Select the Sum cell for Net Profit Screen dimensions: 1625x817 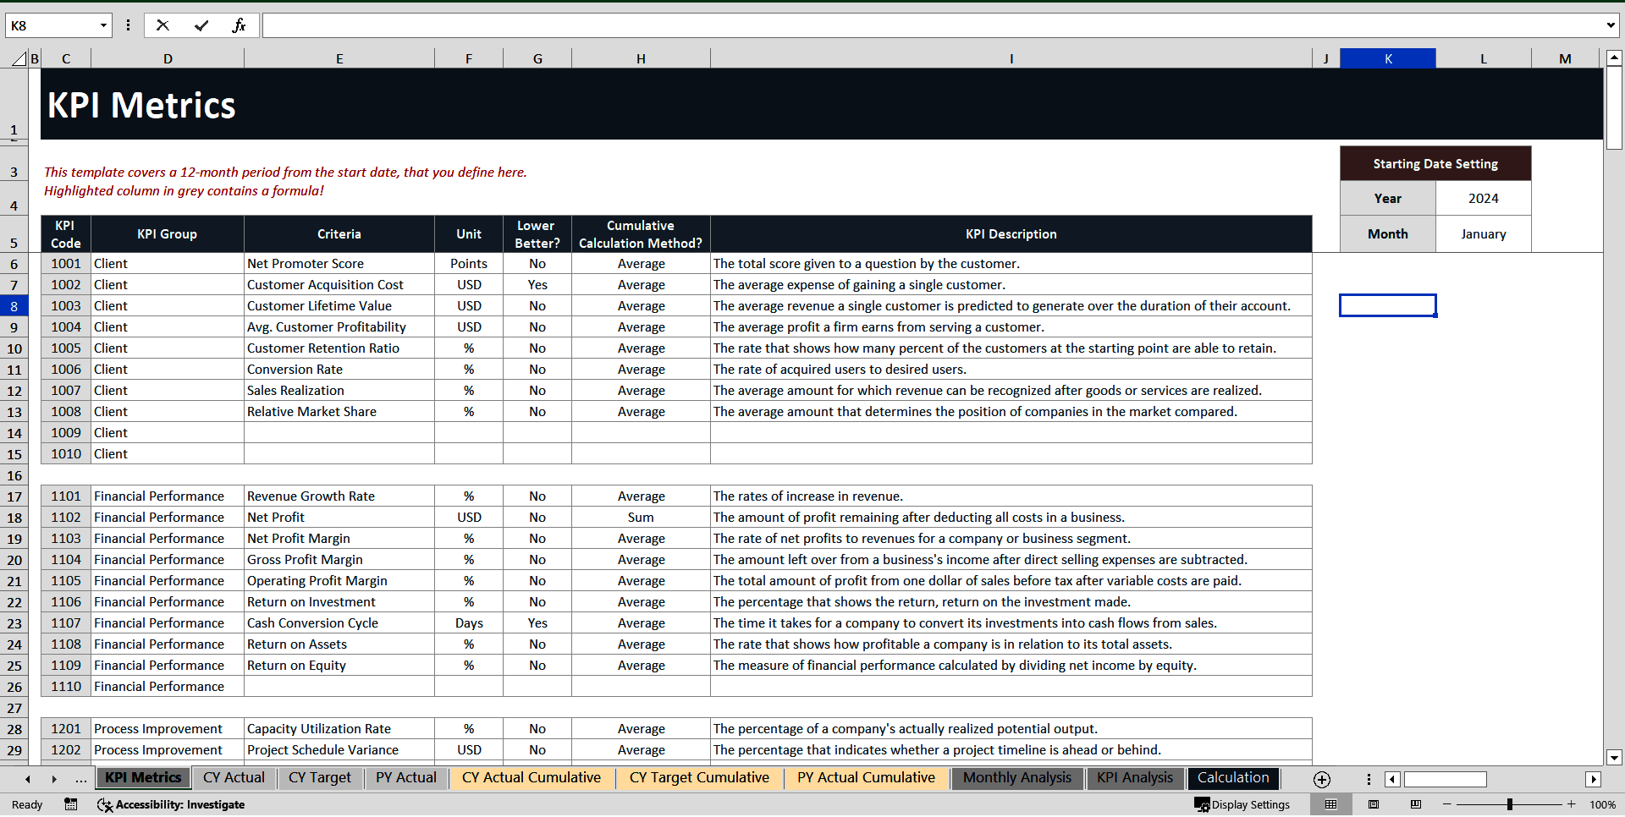coord(641,518)
